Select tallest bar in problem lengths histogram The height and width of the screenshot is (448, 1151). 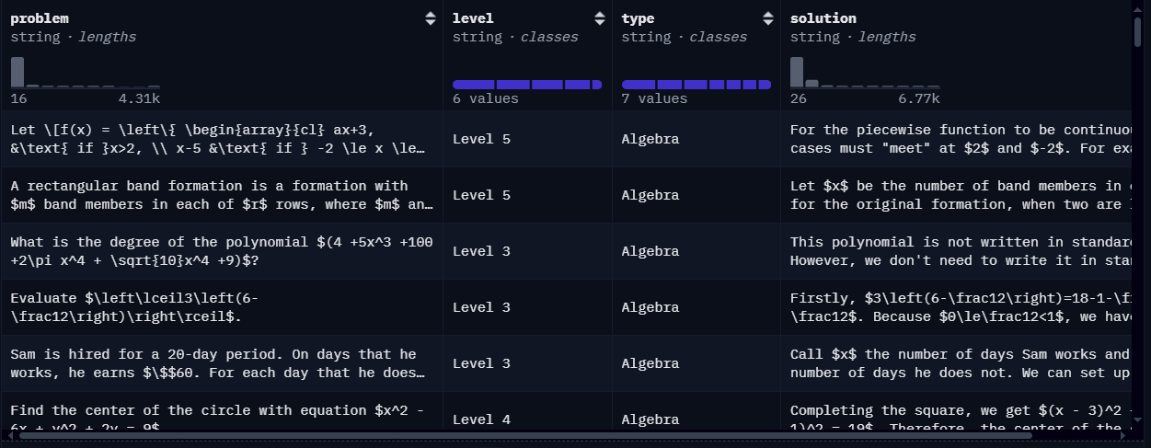pyautogui.click(x=17, y=73)
